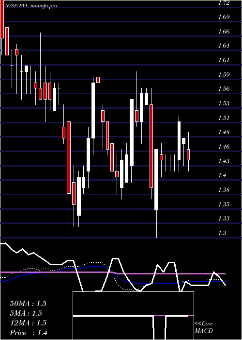
Task: Select the 1.51 price axis label
Action: tap(224, 118)
